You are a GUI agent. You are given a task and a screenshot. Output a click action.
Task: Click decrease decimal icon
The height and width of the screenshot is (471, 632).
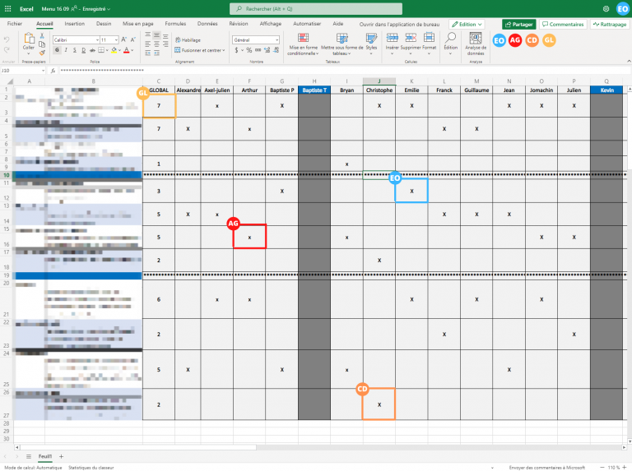coord(276,50)
